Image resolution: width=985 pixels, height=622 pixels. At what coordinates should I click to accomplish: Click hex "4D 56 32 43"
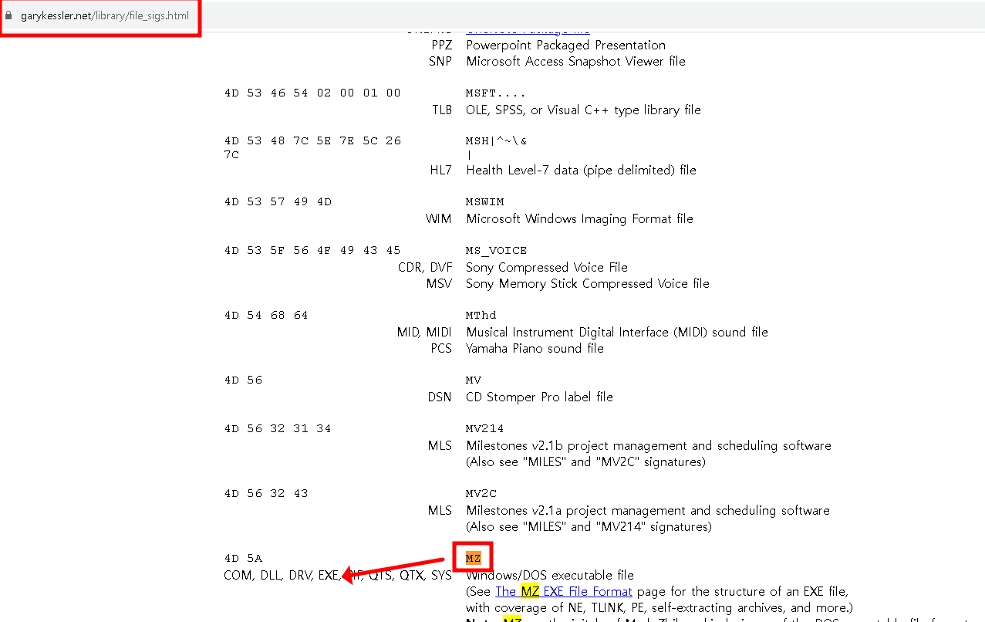(266, 494)
